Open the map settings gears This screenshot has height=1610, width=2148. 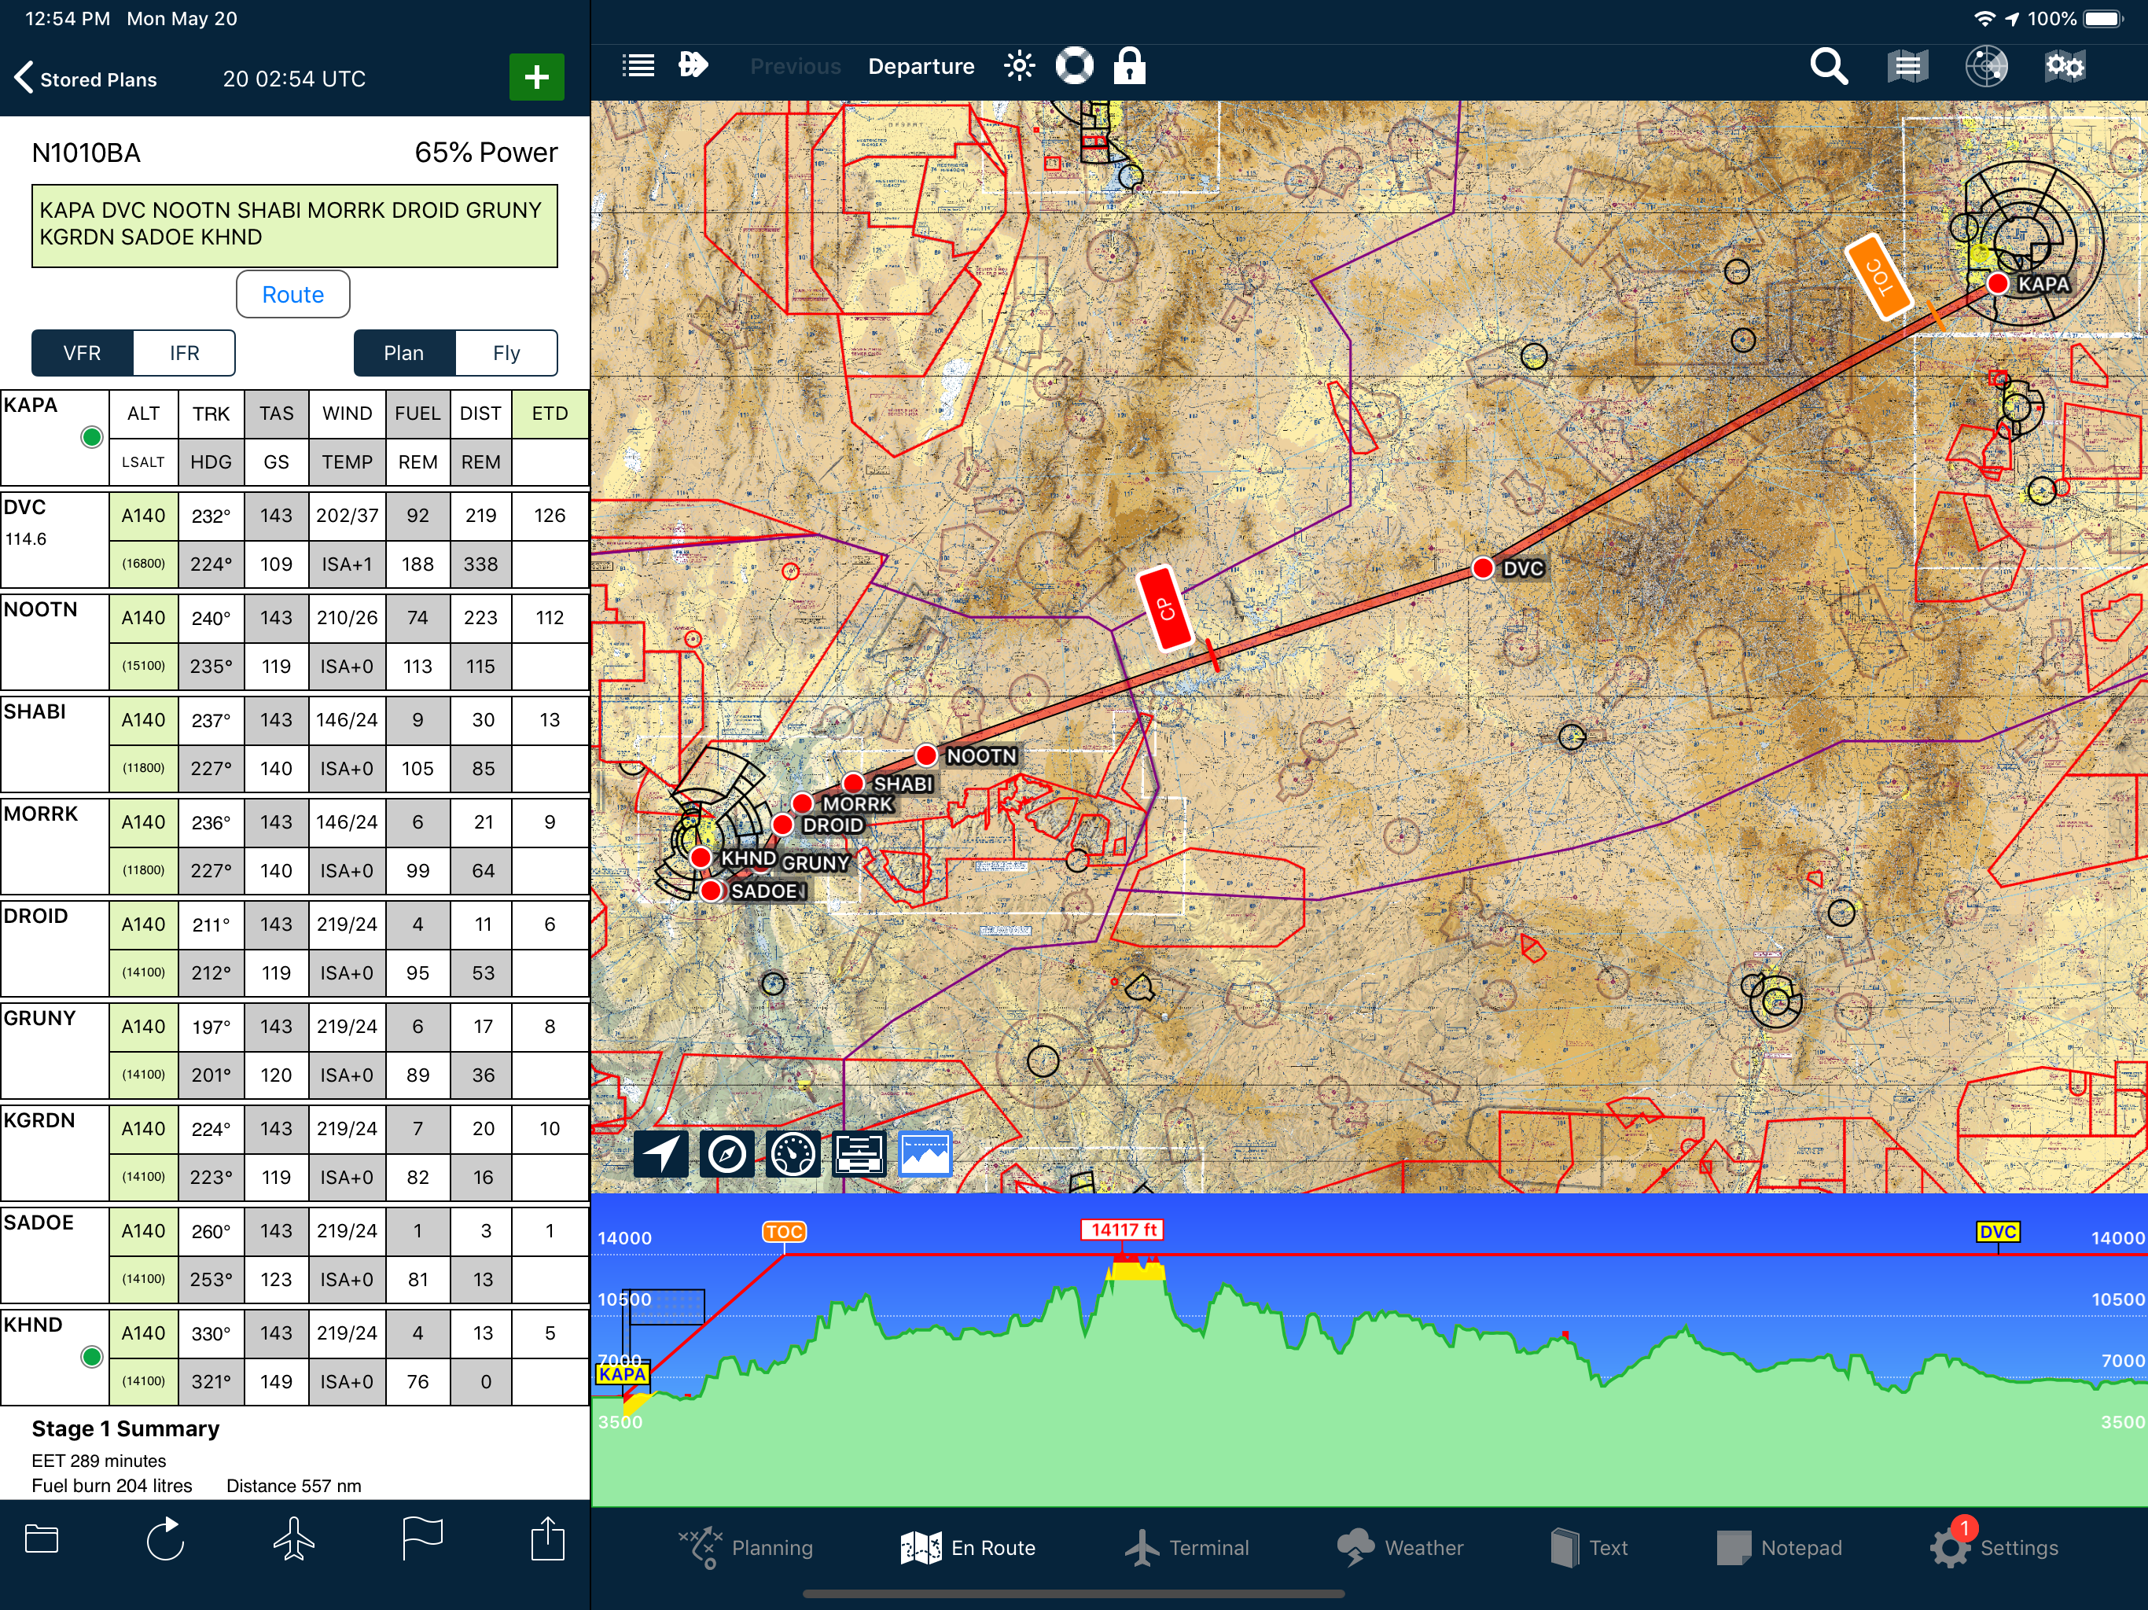click(2064, 66)
